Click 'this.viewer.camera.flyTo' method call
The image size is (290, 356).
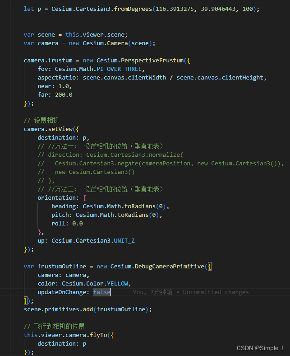[65, 335]
